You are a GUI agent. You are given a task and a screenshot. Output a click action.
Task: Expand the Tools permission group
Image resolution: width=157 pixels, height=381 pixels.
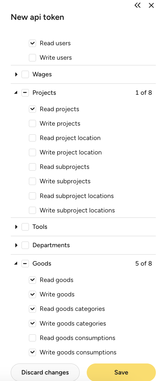click(16, 227)
